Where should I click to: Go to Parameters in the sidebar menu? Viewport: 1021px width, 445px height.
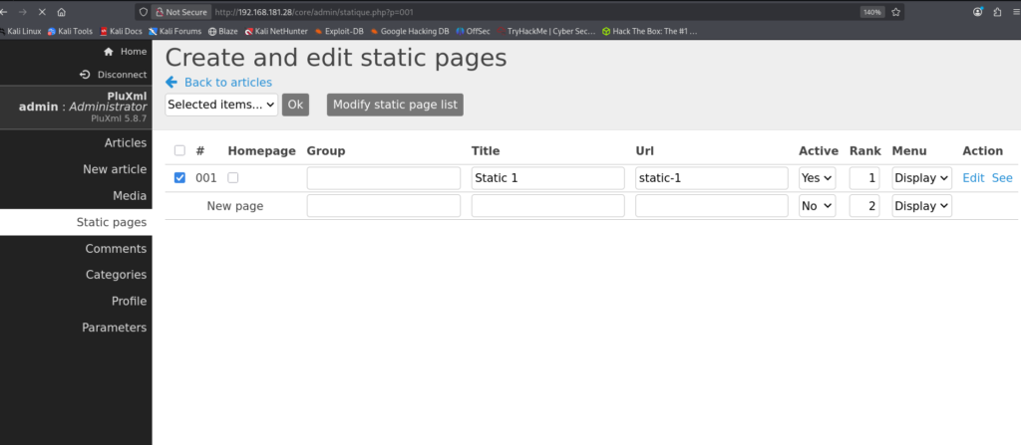(114, 328)
